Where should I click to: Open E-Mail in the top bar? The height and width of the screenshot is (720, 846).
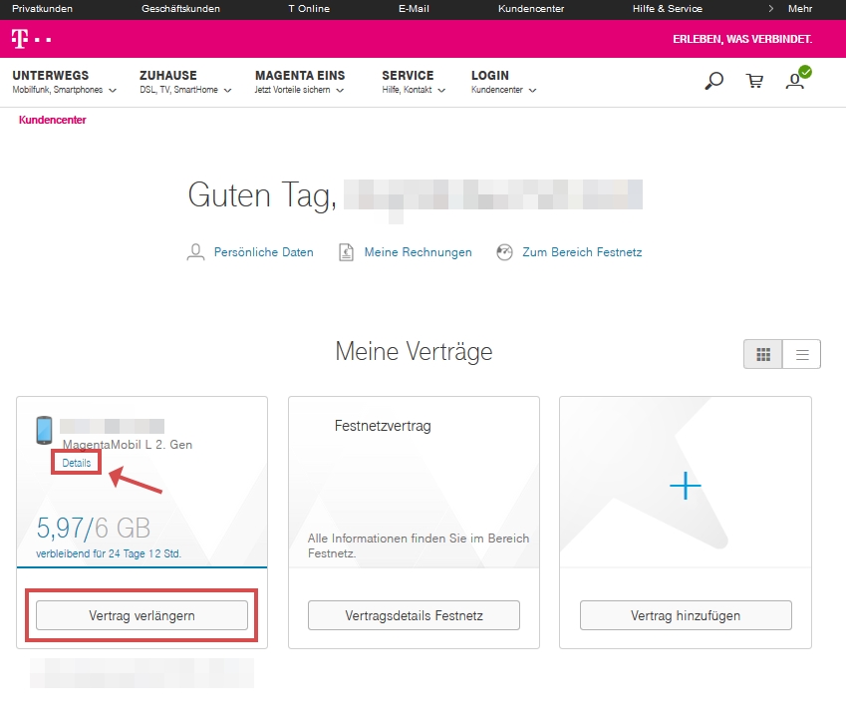(x=414, y=9)
